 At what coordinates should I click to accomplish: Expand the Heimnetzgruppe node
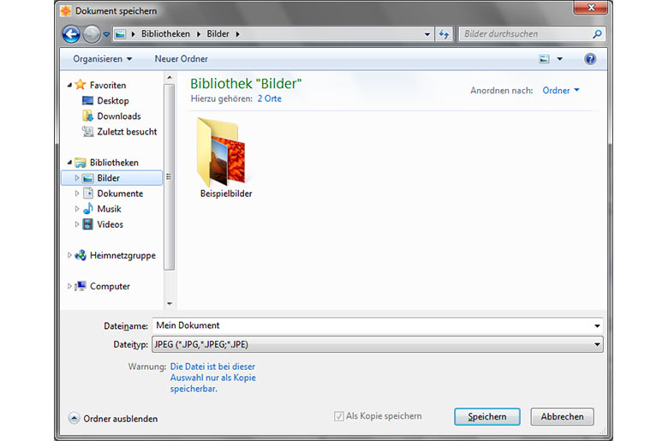(69, 255)
